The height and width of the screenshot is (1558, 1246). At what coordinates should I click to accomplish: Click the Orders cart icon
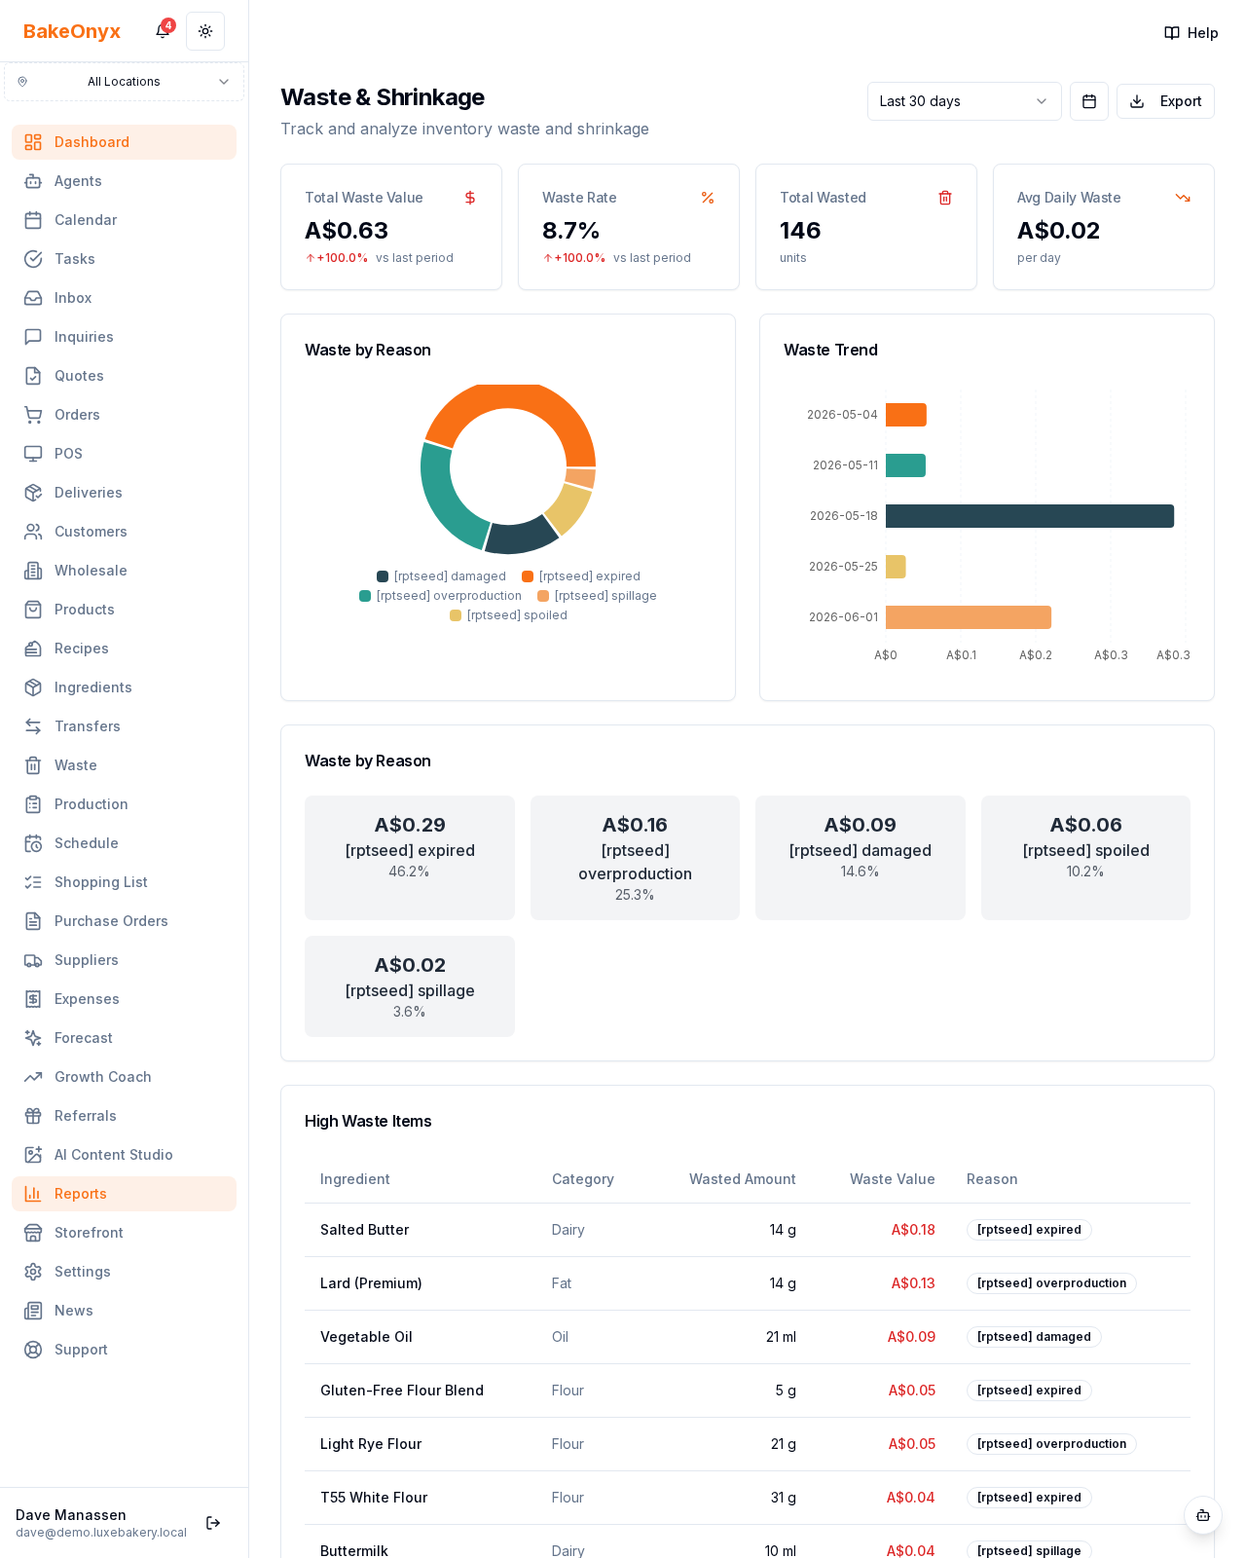pos(33,415)
